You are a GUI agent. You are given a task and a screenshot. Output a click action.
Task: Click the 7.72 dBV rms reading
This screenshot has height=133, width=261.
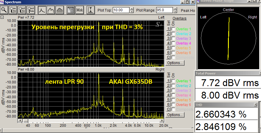coord(230,83)
